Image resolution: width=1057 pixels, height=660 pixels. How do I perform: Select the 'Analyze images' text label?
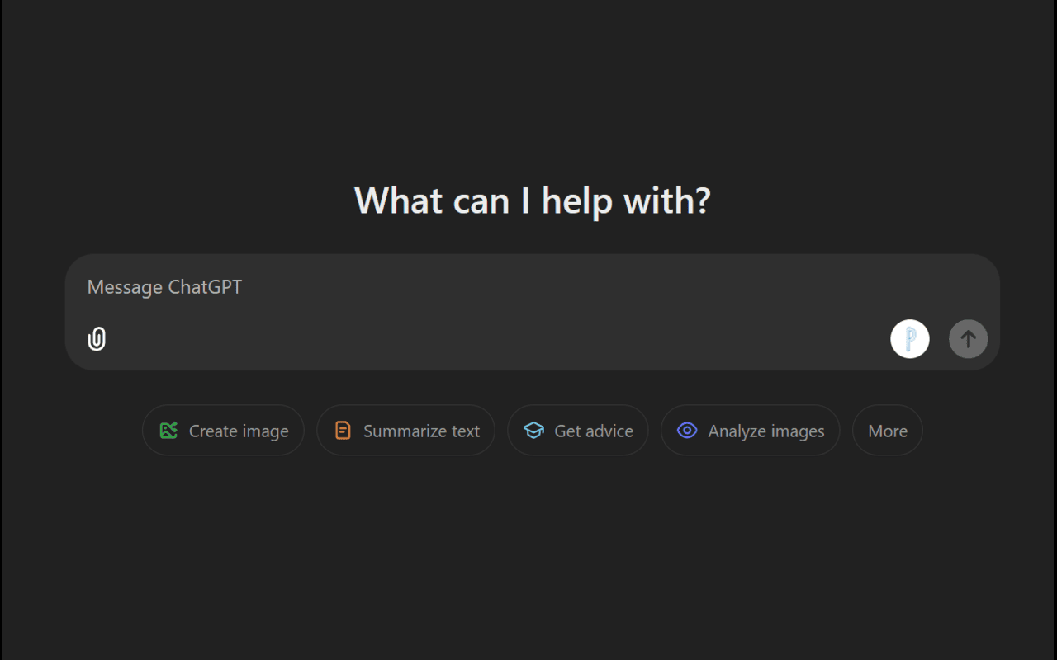(765, 431)
